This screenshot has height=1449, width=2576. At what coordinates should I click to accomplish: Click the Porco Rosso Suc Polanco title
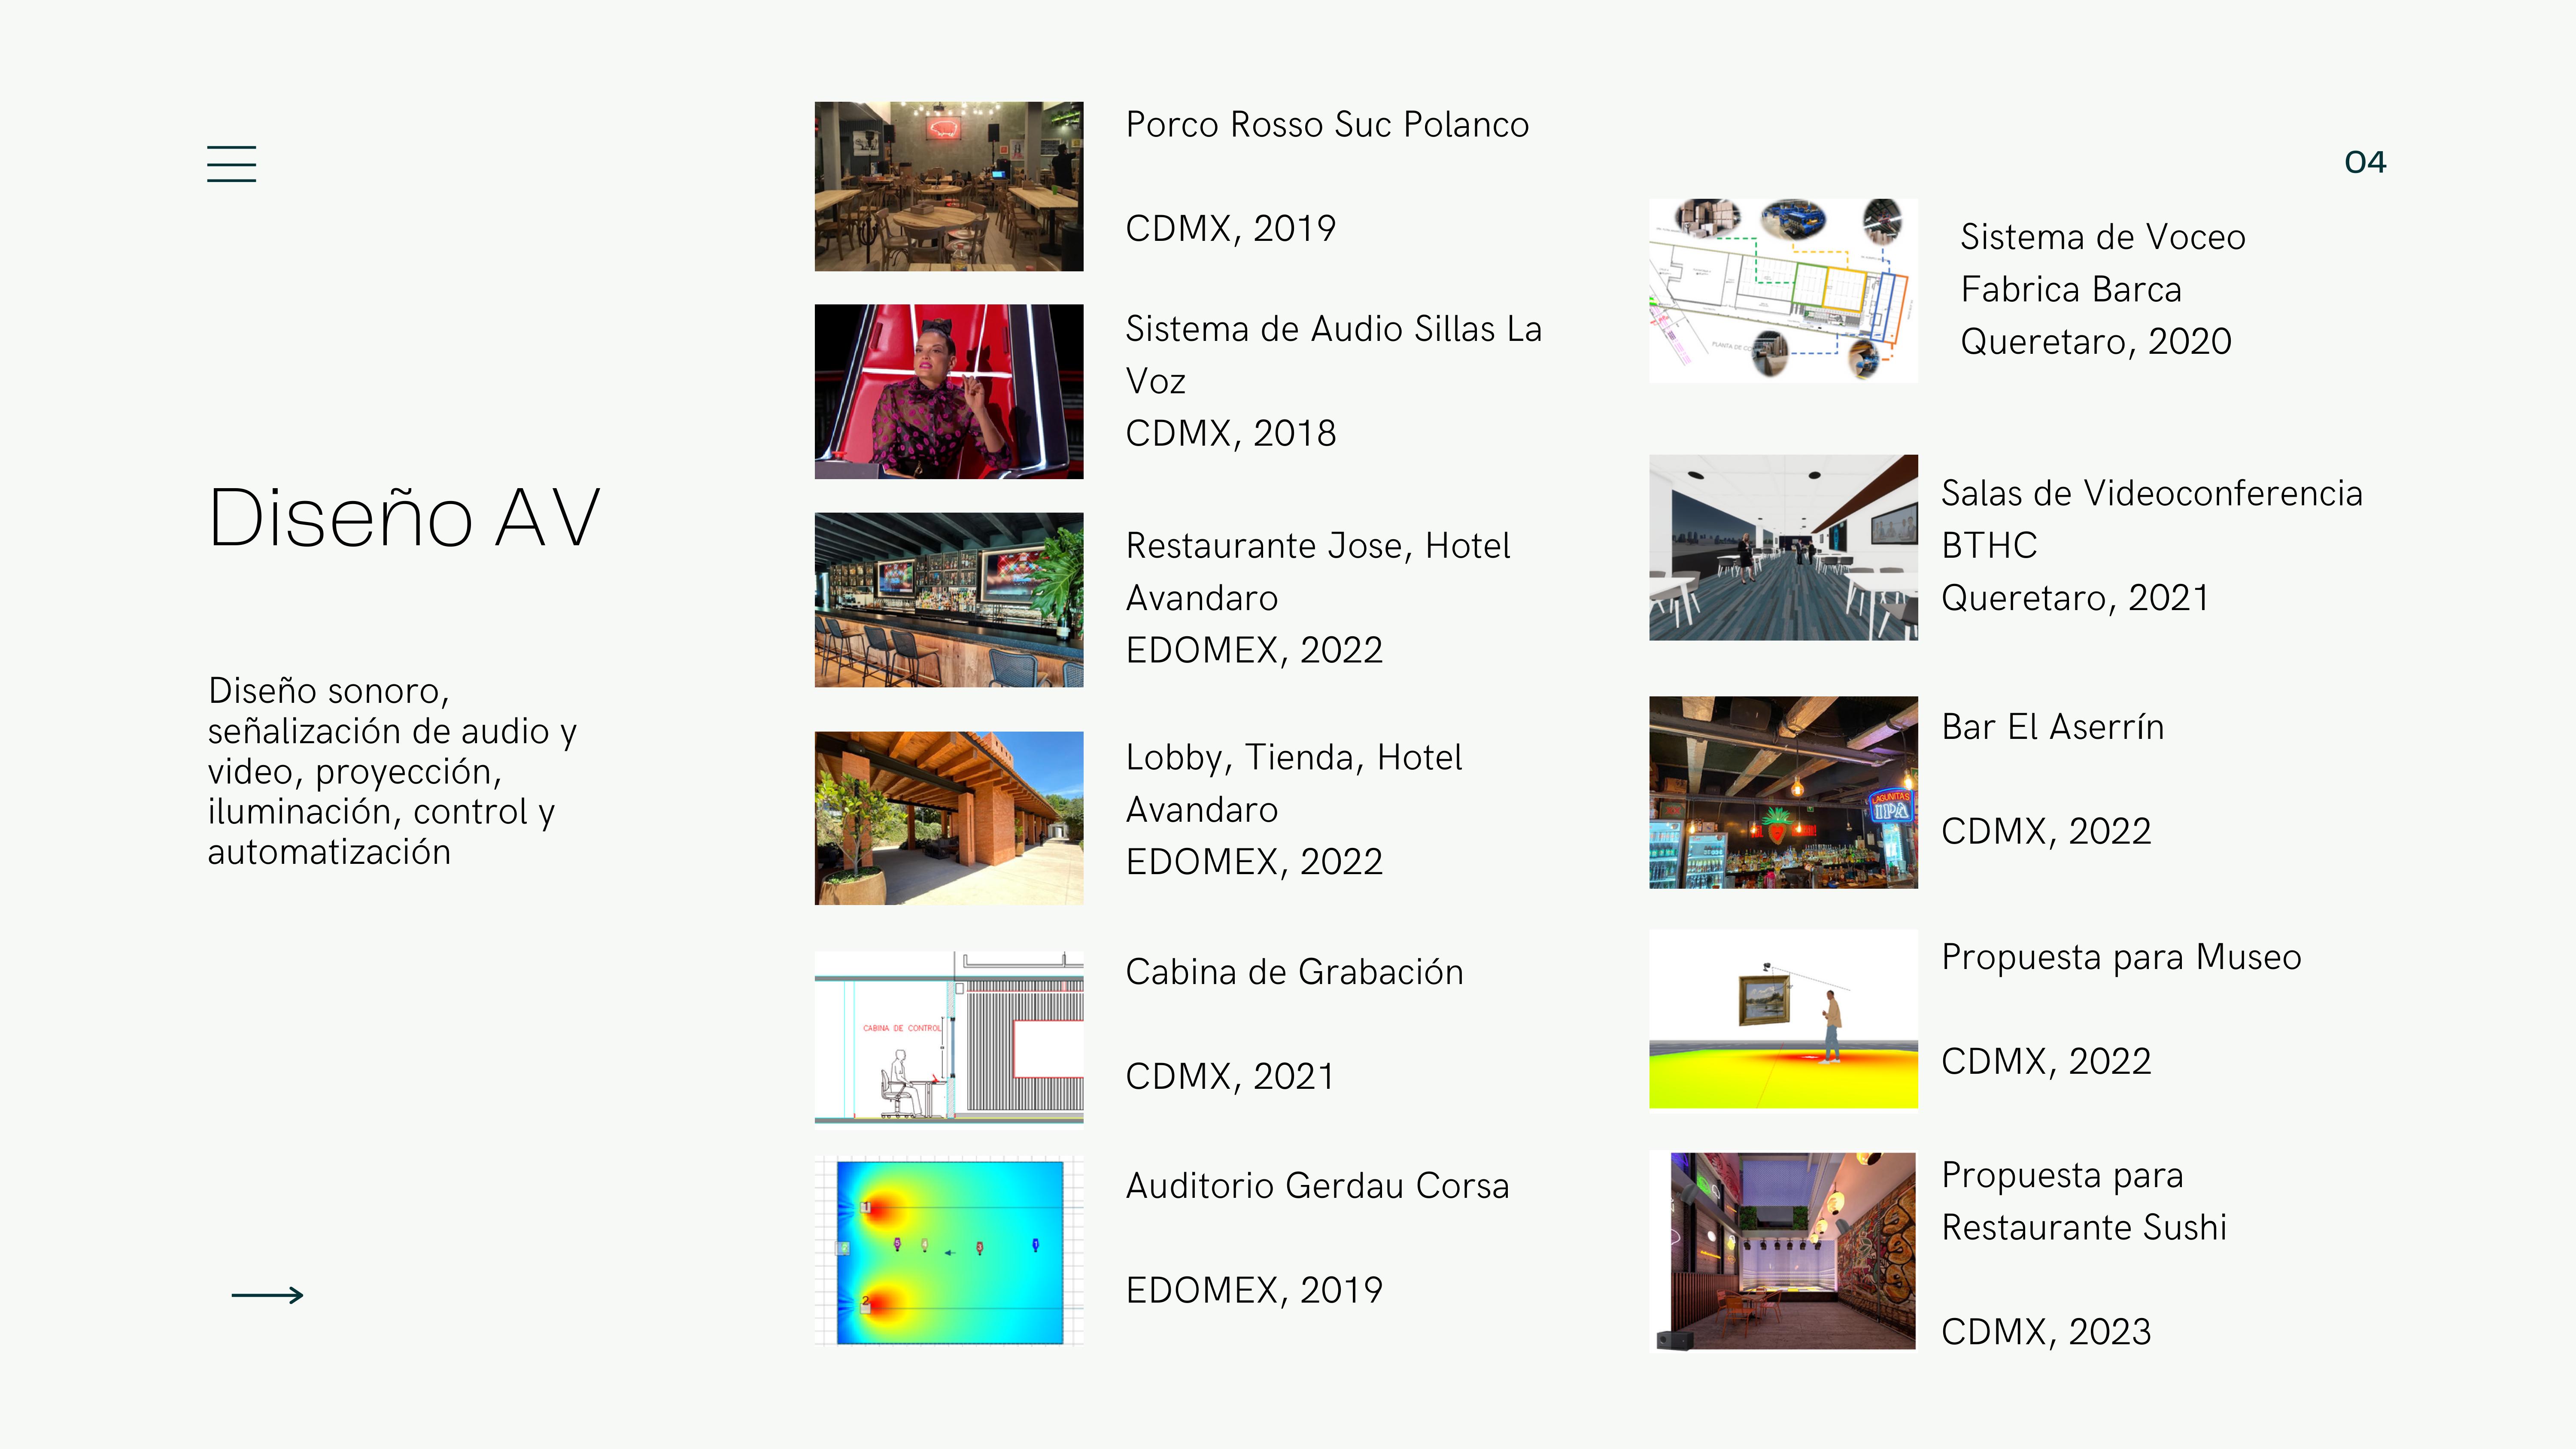(x=1326, y=125)
